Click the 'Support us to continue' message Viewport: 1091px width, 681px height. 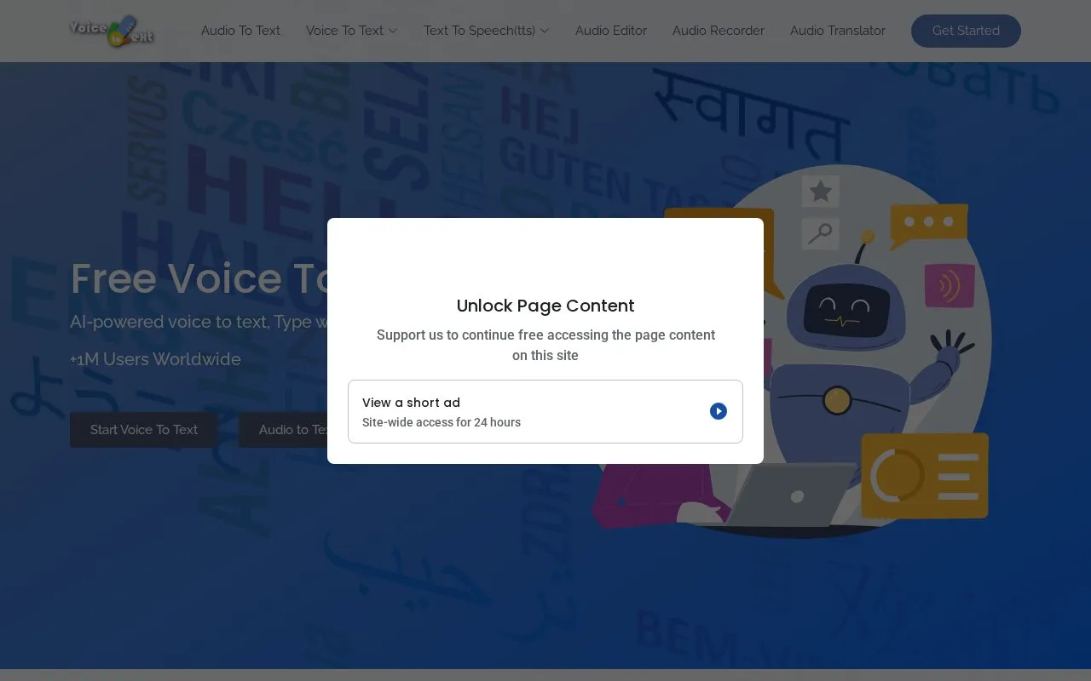coord(545,345)
